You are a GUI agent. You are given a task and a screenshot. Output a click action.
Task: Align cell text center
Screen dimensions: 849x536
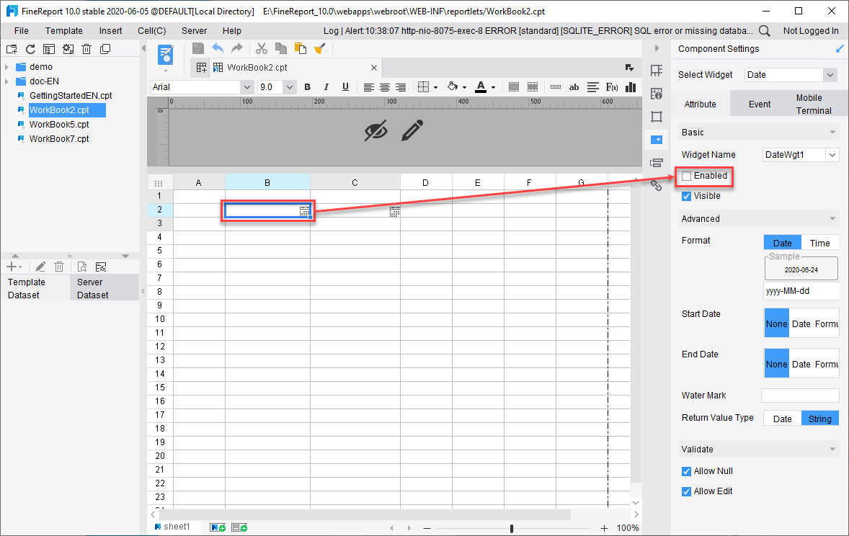(384, 87)
